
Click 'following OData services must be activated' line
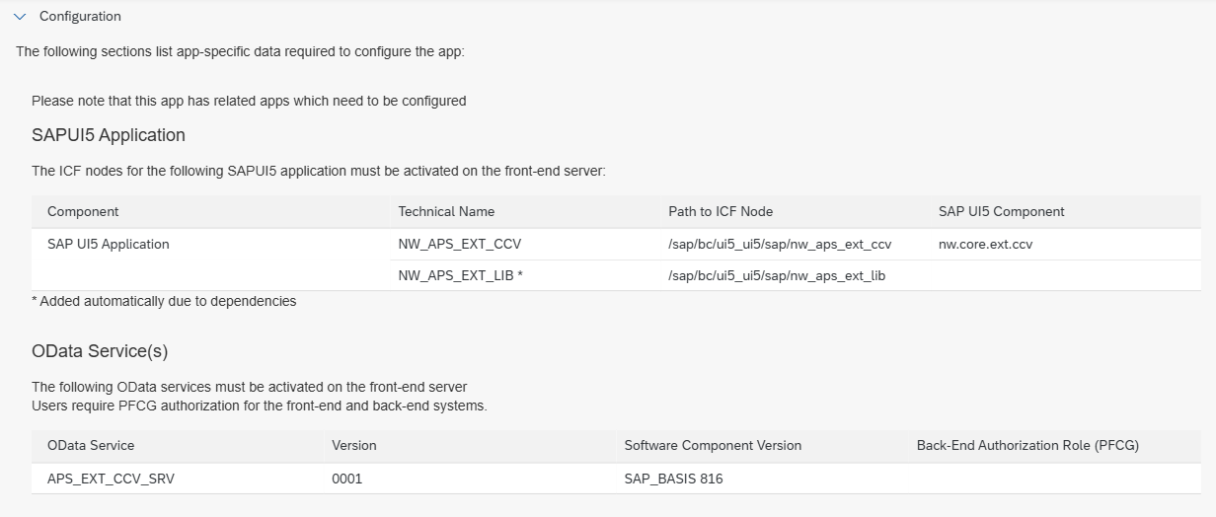coord(250,387)
